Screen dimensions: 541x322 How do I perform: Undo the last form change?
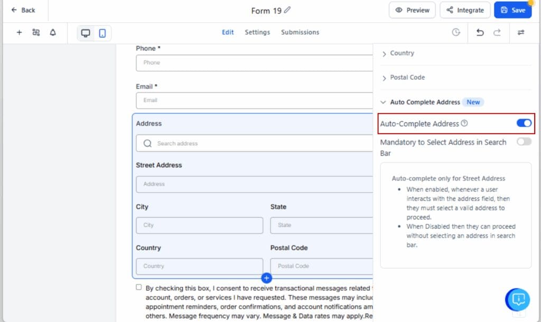tap(480, 32)
